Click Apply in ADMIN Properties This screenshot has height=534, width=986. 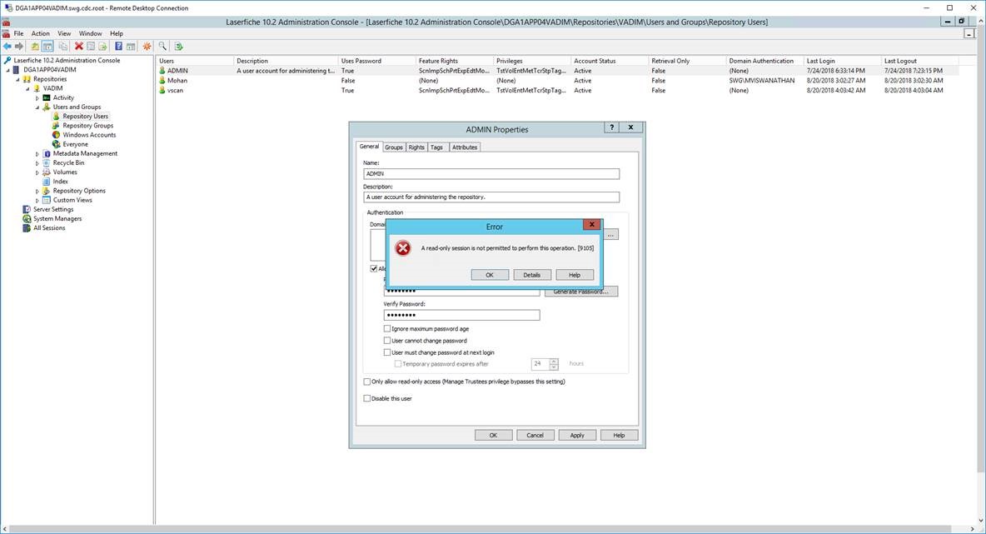(576, 435)
